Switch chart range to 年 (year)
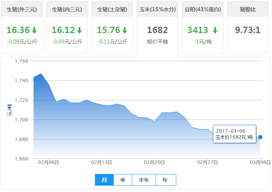This screenshot has width=272, height=192. [x=166, y=180]
